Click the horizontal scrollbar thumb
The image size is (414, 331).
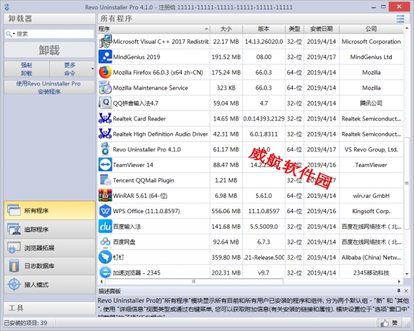(193, 281)
